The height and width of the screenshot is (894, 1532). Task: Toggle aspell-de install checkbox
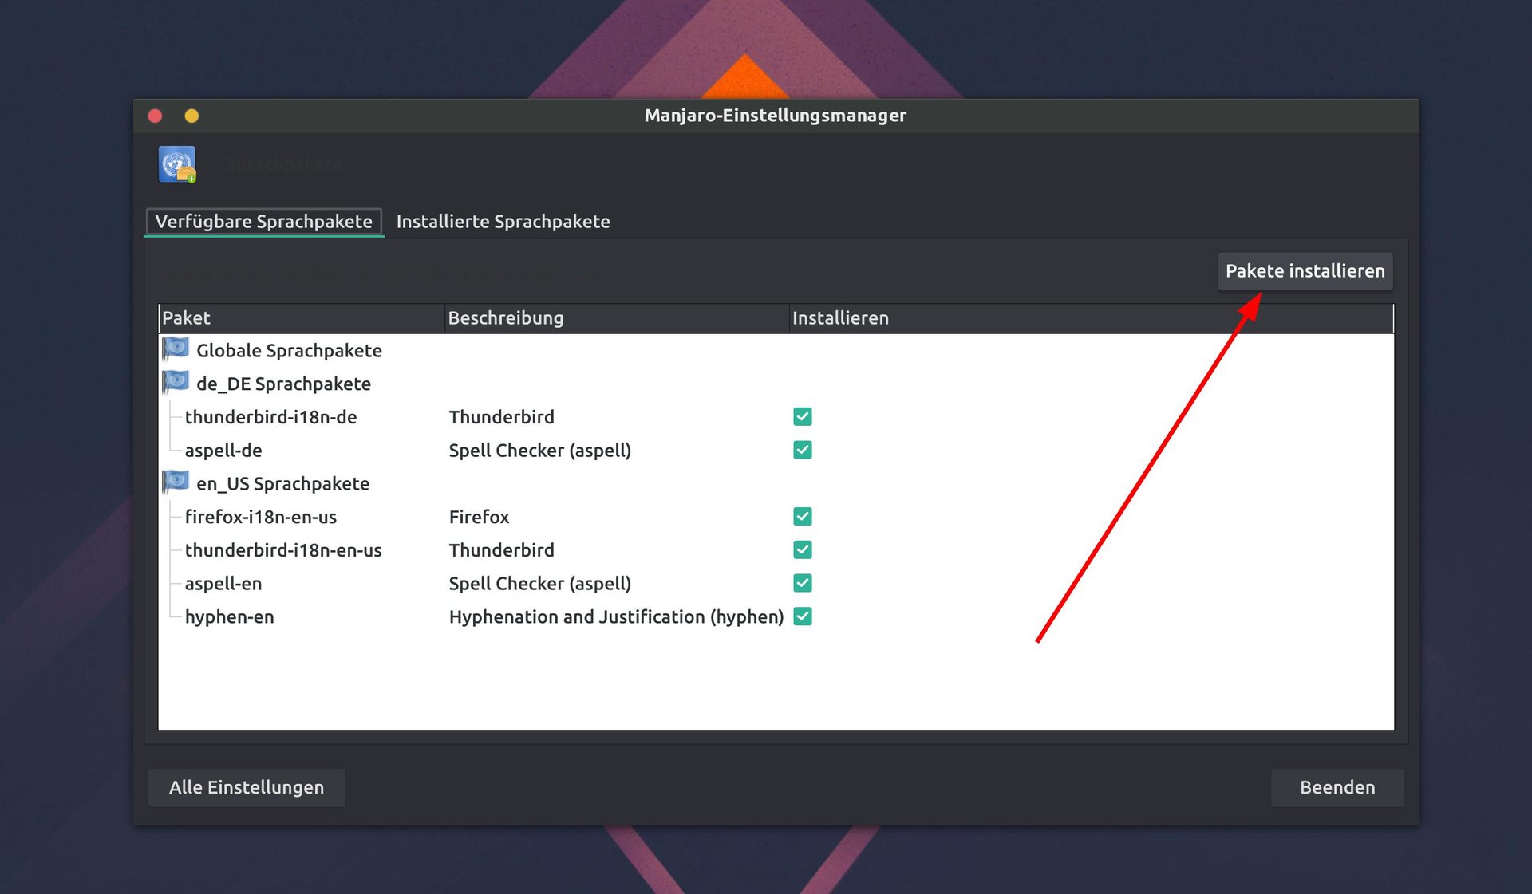click(x=803, y=451)
